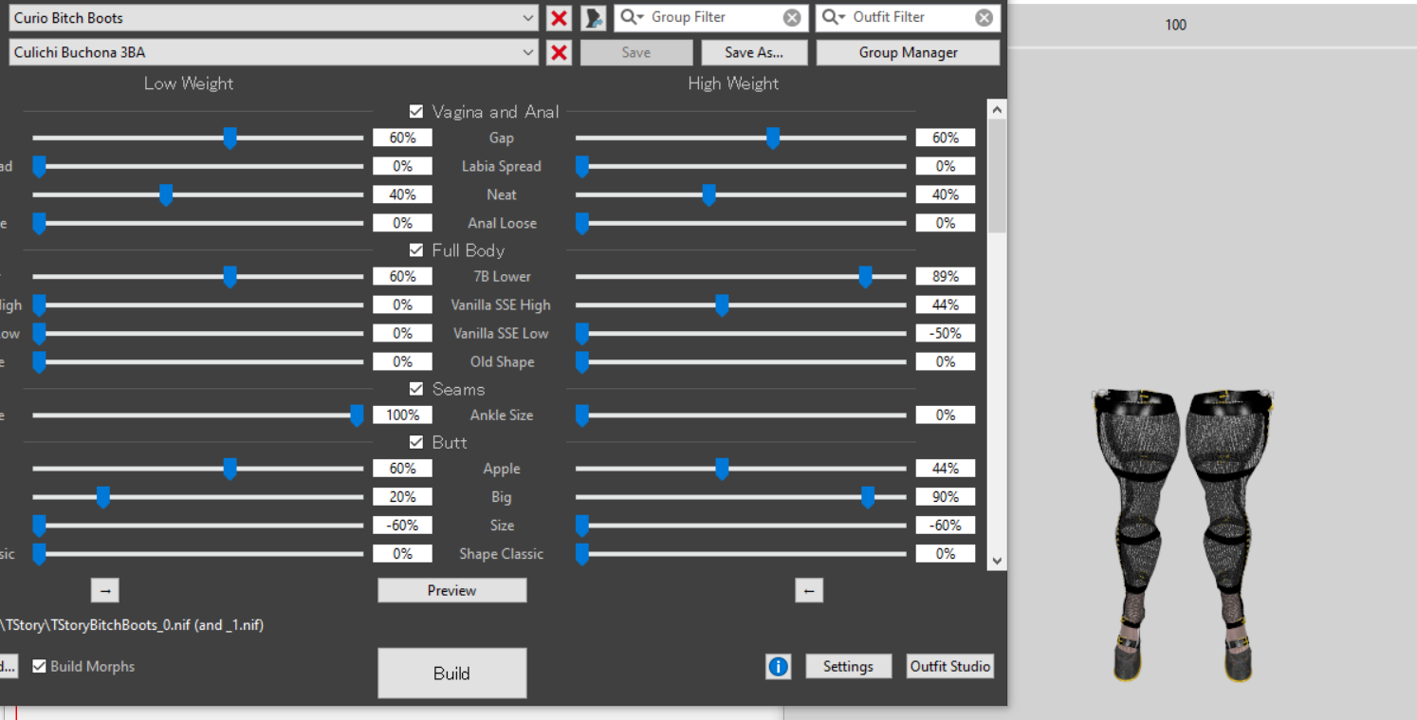The height and width of the screenshot is (720, 1417).
Task: Launch Outfit Studio
Action: [950, 666]
